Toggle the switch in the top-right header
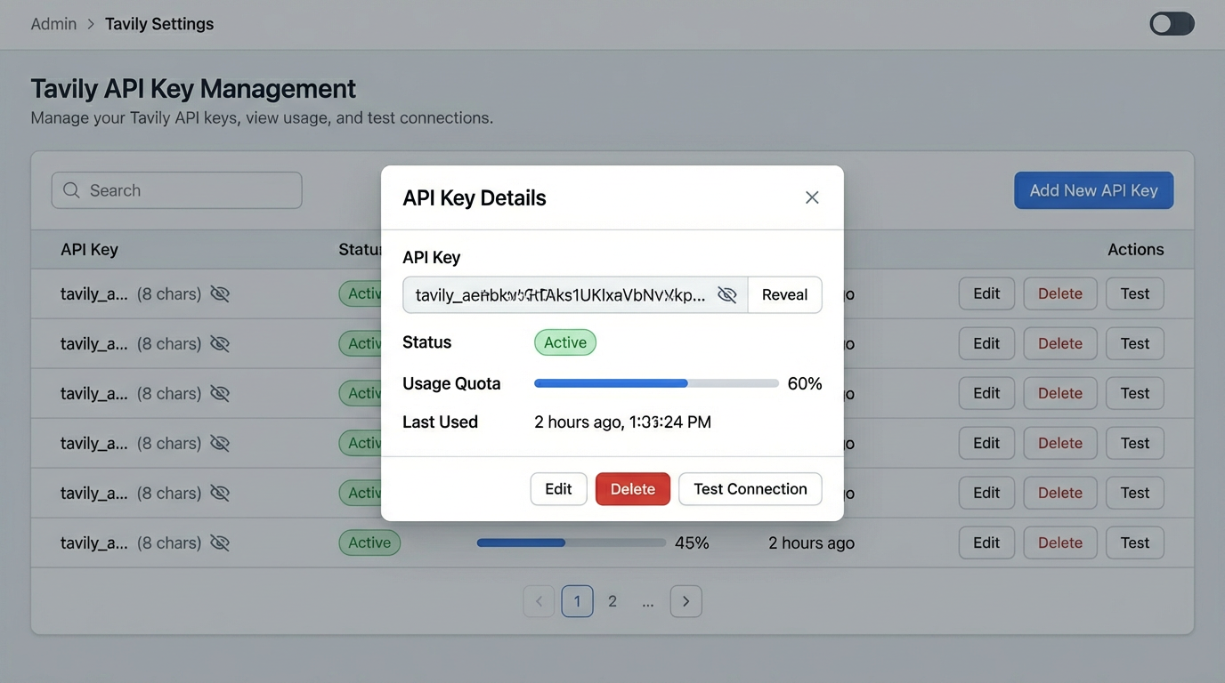1225x683 pixels. coord(1172,24)
